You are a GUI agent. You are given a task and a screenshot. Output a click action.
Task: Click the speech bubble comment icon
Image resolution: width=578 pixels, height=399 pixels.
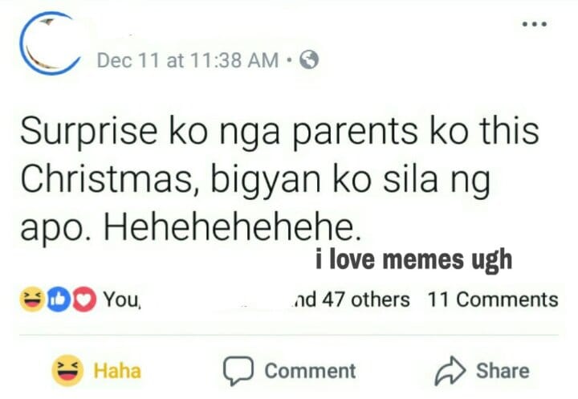click(x=238, y=371)
